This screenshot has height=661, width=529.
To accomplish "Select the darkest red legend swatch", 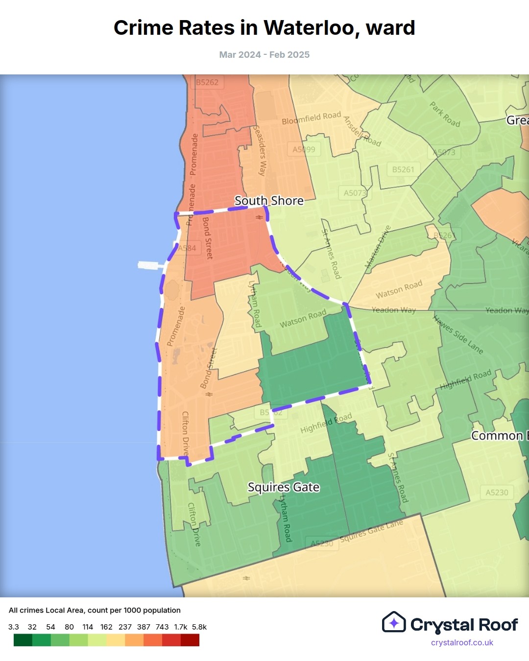I will (x=190, y=640).
